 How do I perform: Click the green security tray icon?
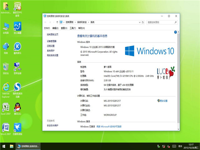158,146
